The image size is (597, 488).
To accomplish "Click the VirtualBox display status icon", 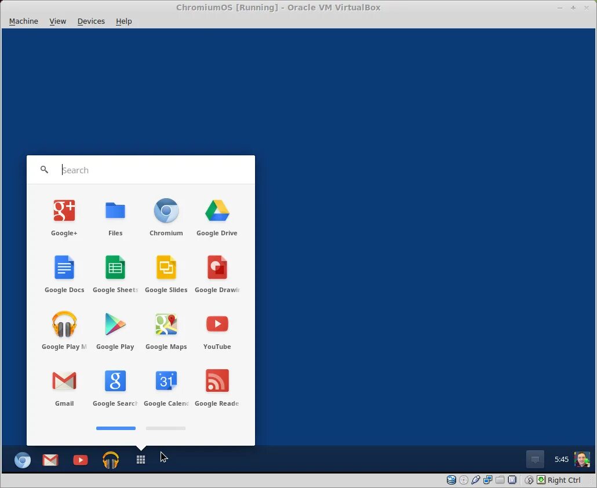I will click(x=512, y=480).
